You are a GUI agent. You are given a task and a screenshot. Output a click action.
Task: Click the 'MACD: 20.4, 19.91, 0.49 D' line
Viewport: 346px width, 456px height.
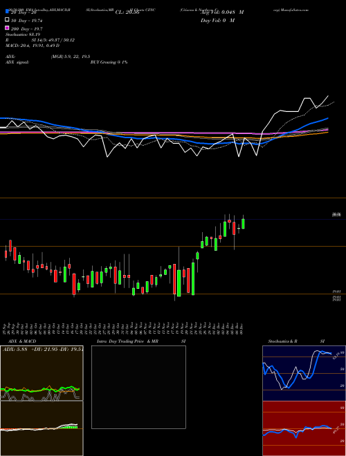[x=33, y=46]
